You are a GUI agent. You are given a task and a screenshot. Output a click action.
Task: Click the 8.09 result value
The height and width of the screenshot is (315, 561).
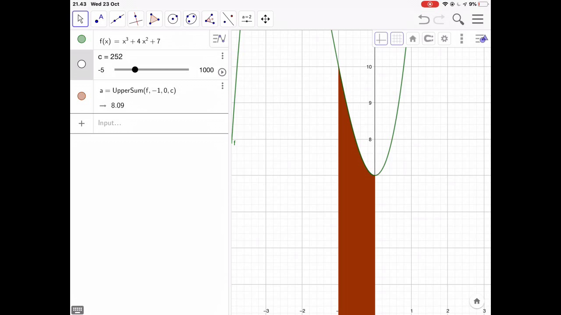point(117,105)
